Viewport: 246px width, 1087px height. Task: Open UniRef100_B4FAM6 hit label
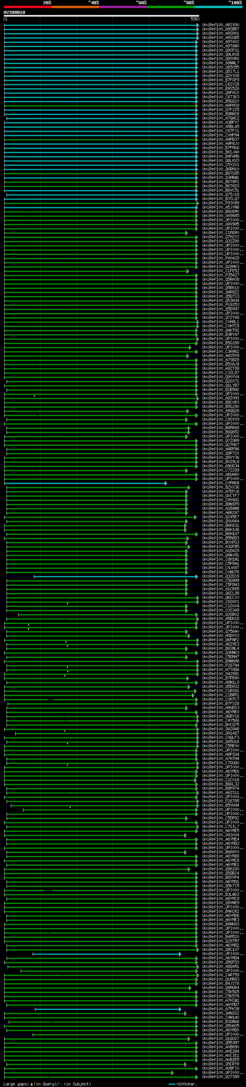click(x=220, y=157)
